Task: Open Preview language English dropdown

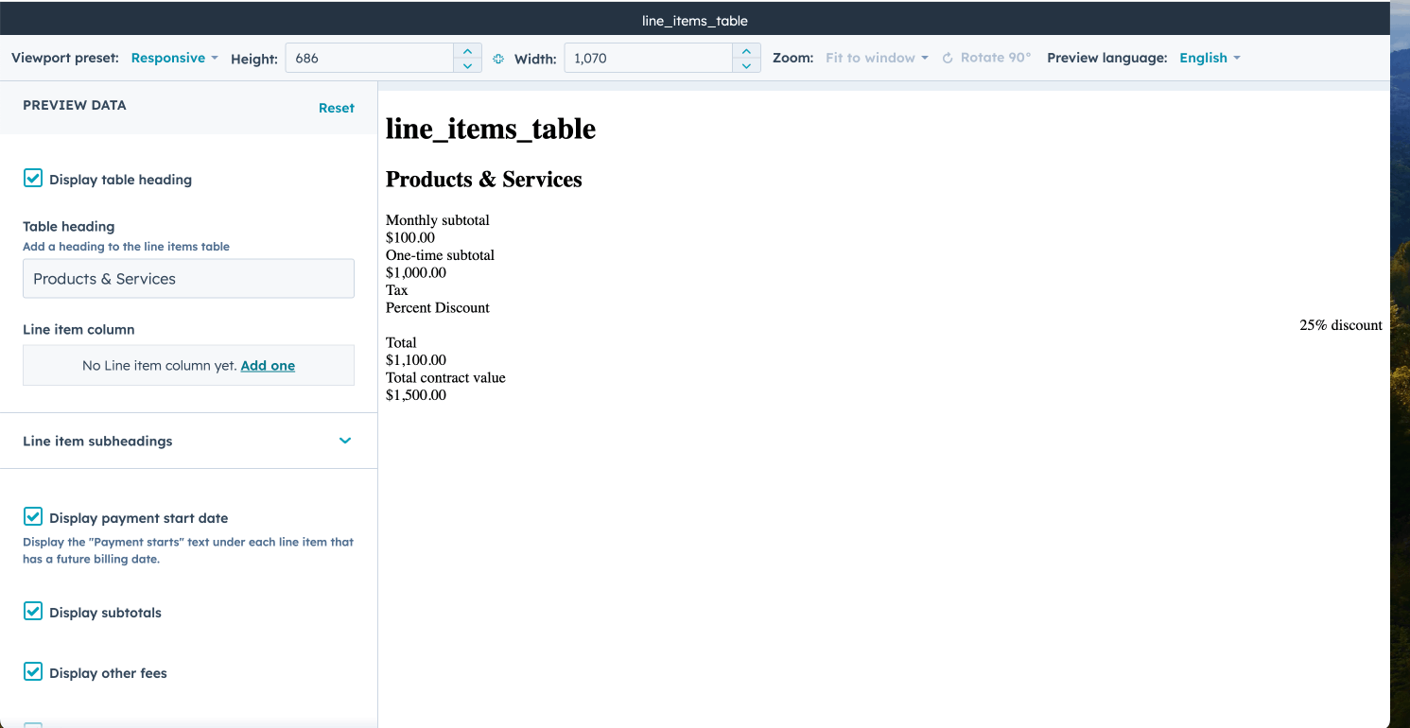Action: coord(1210,58)
